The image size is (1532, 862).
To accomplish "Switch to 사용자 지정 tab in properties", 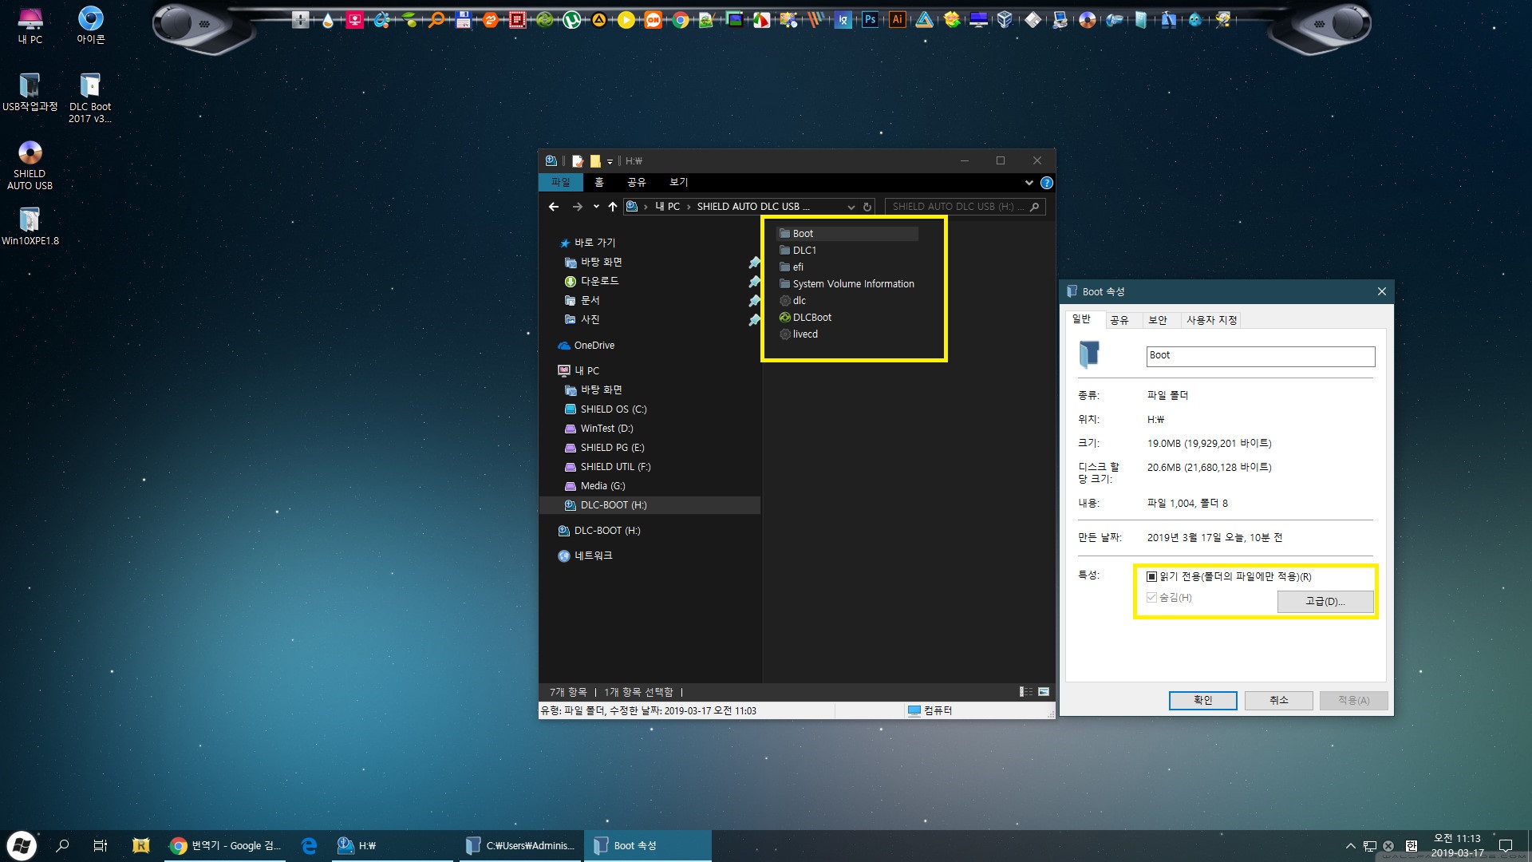I will [x=1211, y=320].
